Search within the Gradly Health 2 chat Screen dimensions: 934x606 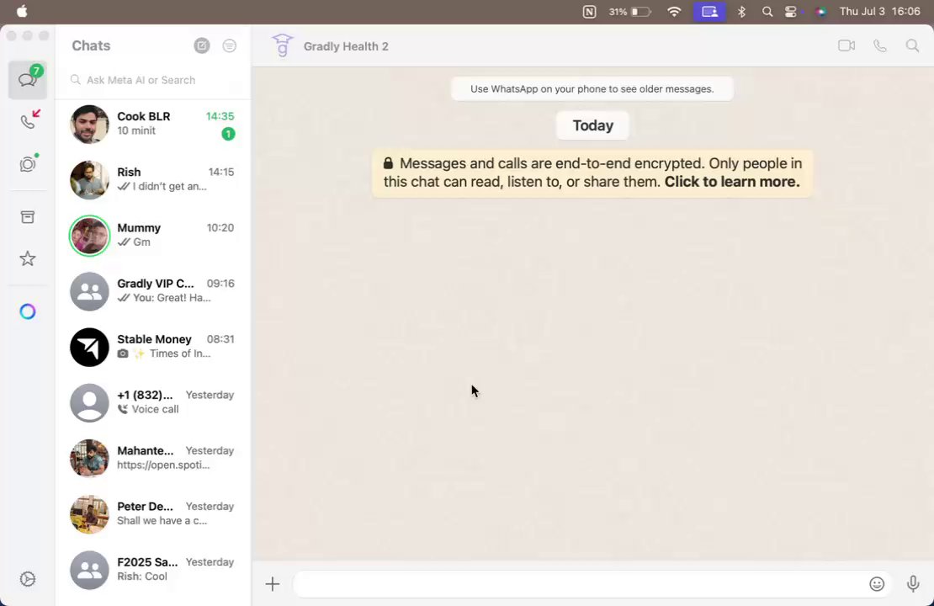(x=912, y=46)
